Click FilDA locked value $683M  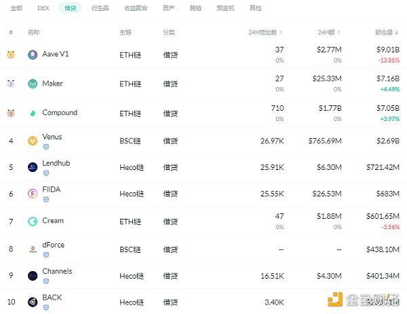388,194
